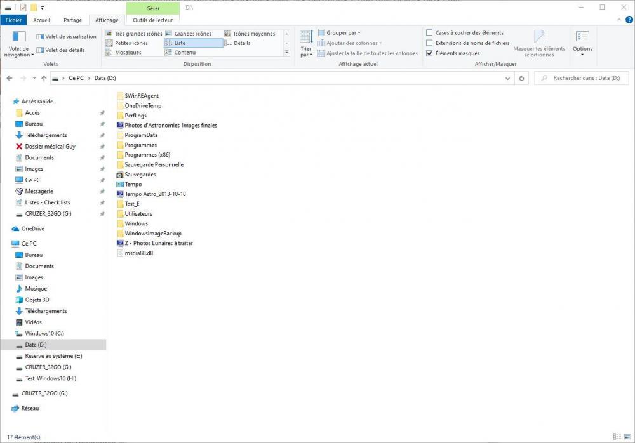Click in the Rechercher dans Data search field
635x443 pixels.
(x=582, y=78)
